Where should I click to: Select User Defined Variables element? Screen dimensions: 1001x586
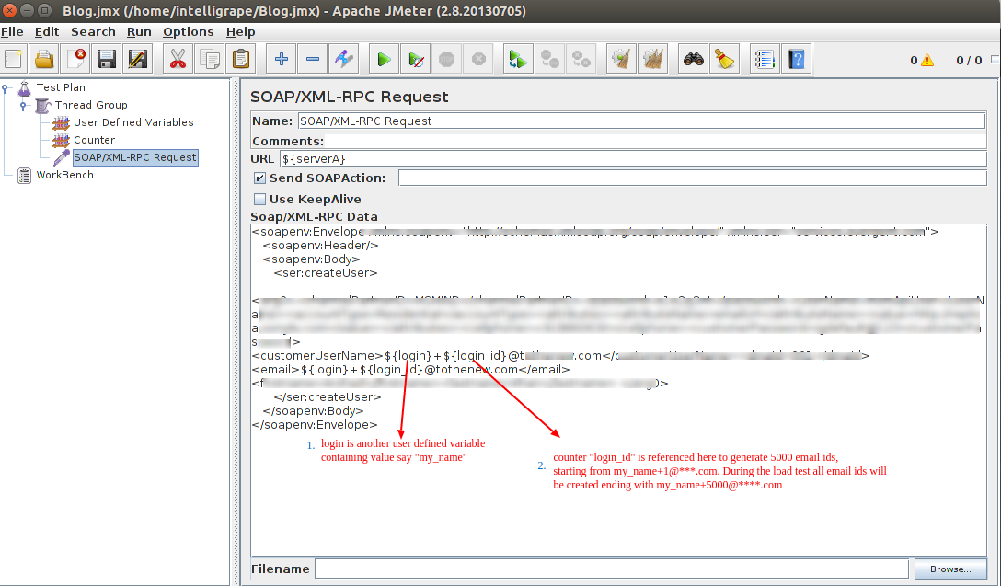click(133, 122)
